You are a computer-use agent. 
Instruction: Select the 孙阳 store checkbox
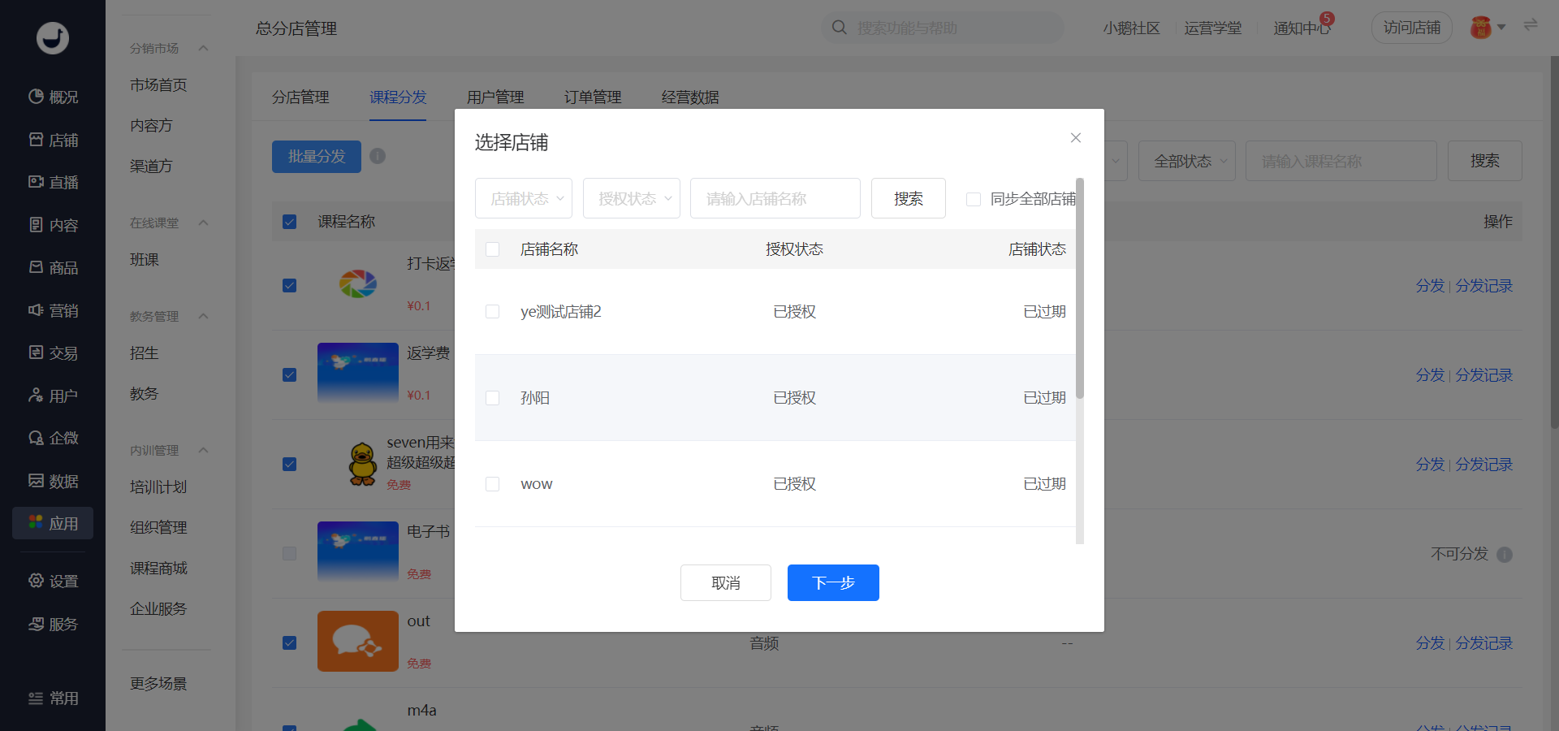point(492,398)
